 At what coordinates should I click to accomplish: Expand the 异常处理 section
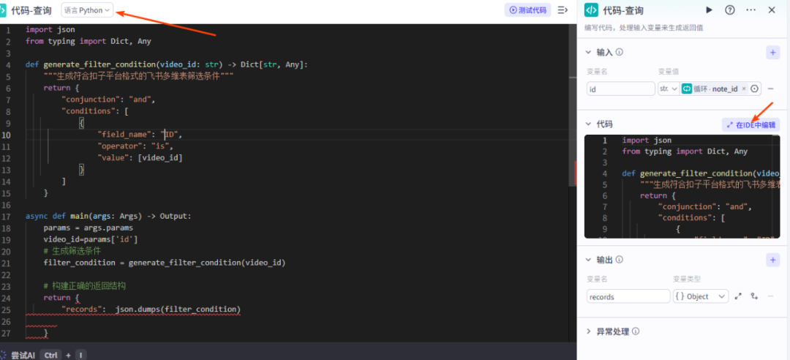pyautogui.click(x=590, y=331)
